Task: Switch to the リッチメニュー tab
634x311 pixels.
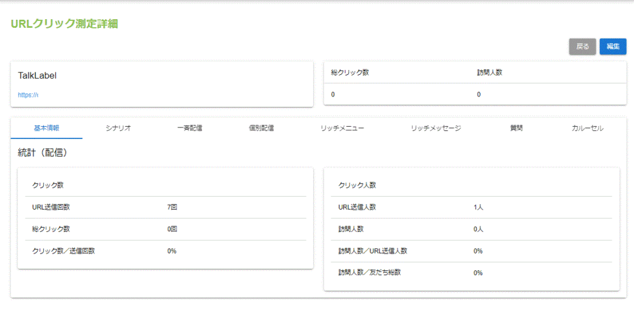Action: pos(342,128)
